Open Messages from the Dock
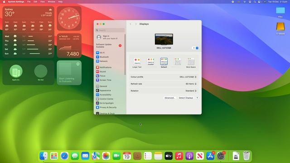The image size is (290, 163). [x=75, y=156]
